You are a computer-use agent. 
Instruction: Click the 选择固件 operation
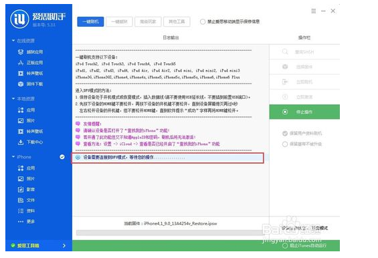point(304,67)
